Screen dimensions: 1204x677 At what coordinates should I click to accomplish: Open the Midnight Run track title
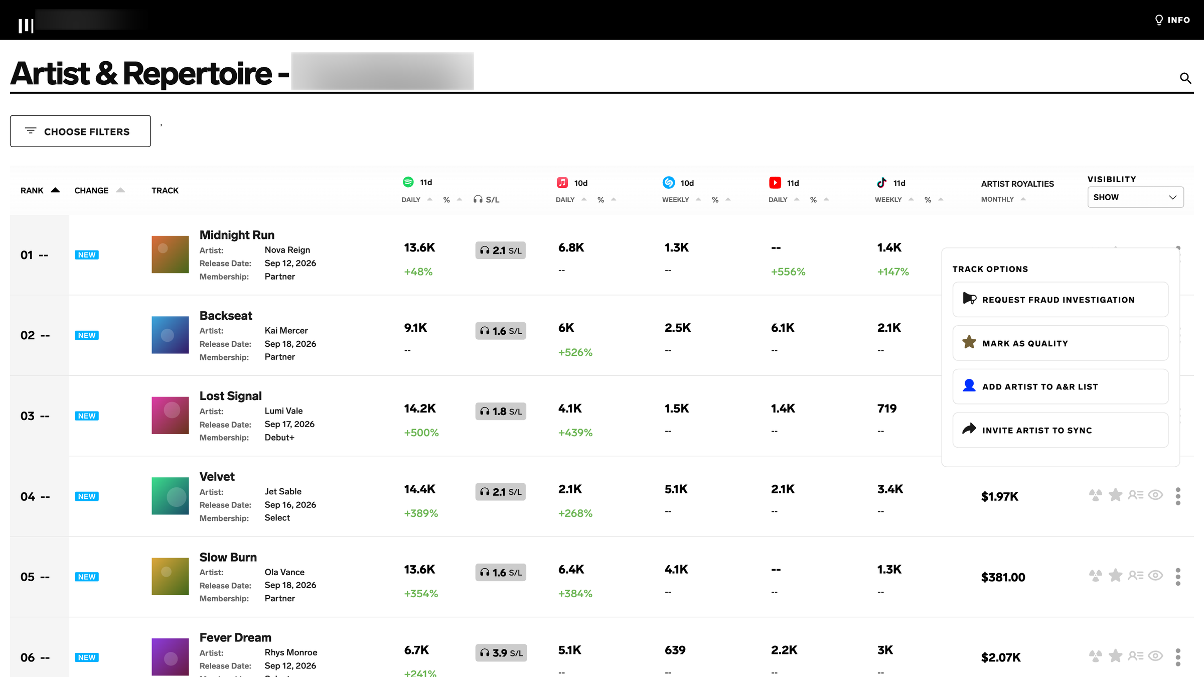pyautogui.click(x=237, y=235)
